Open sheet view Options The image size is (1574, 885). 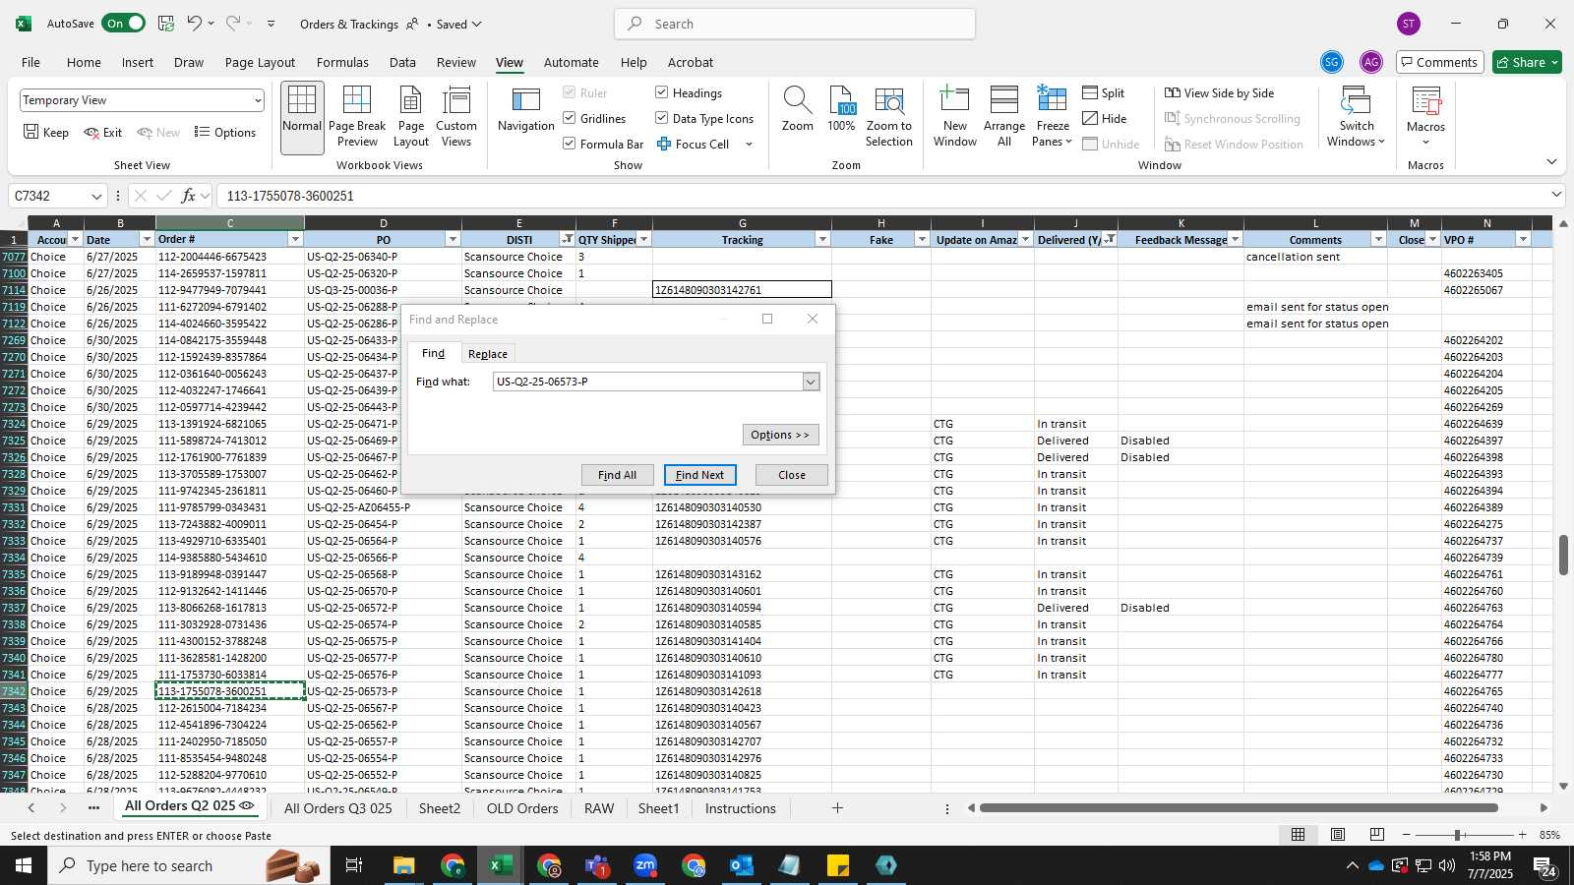click(x=225, y=132)
